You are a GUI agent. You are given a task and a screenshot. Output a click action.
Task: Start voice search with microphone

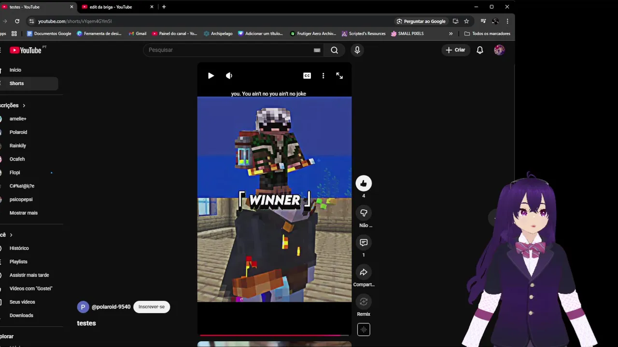click(357, 50)
